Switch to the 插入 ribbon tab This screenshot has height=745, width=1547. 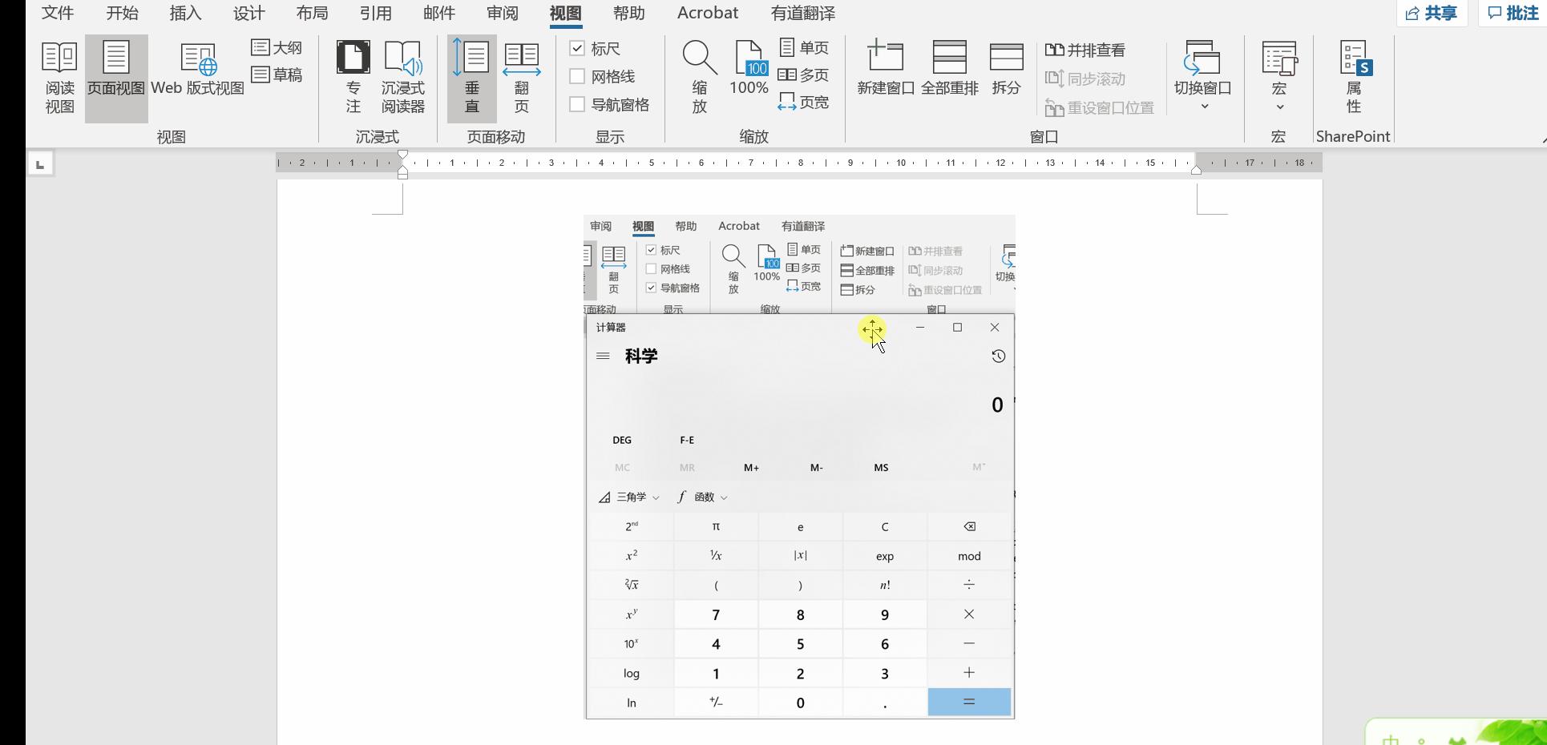click(185, 13)
